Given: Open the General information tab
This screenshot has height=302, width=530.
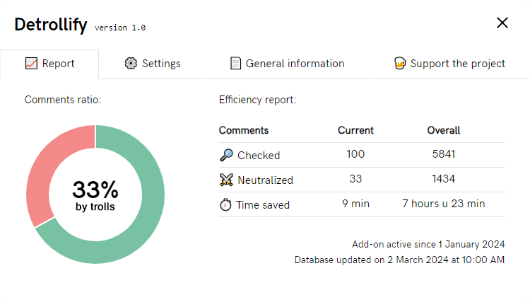Looking at the screenshot, I should click(x=288, y=64).
